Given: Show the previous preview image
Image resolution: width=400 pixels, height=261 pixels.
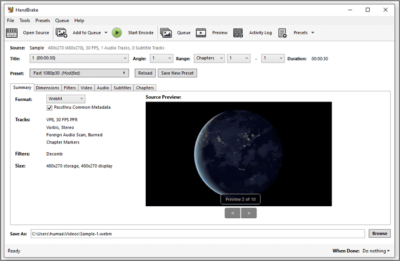Looking at the screenshot, I should point(232,213).
